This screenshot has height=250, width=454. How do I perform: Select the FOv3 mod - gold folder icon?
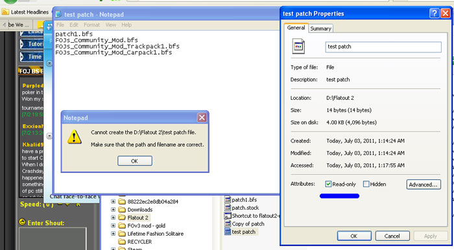tap(122, 225)
